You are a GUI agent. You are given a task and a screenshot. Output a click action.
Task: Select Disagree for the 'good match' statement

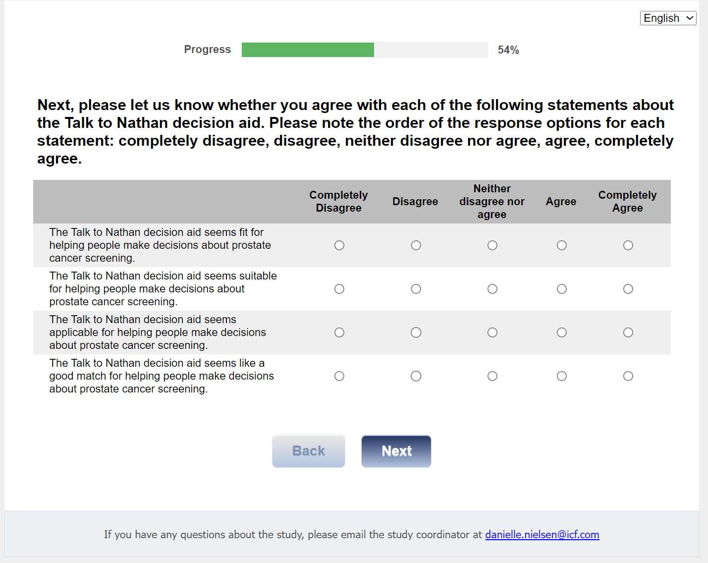coord(416,376)
